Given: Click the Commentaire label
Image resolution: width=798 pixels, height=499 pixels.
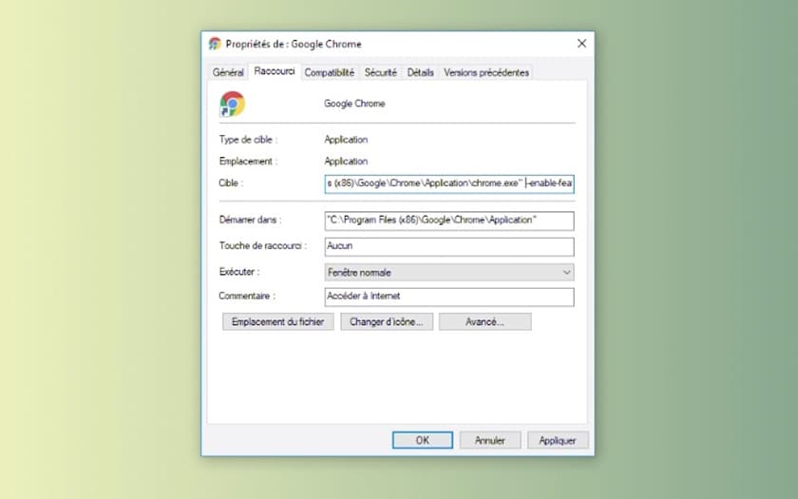Looking at the screenshot, I should point(247,296).
